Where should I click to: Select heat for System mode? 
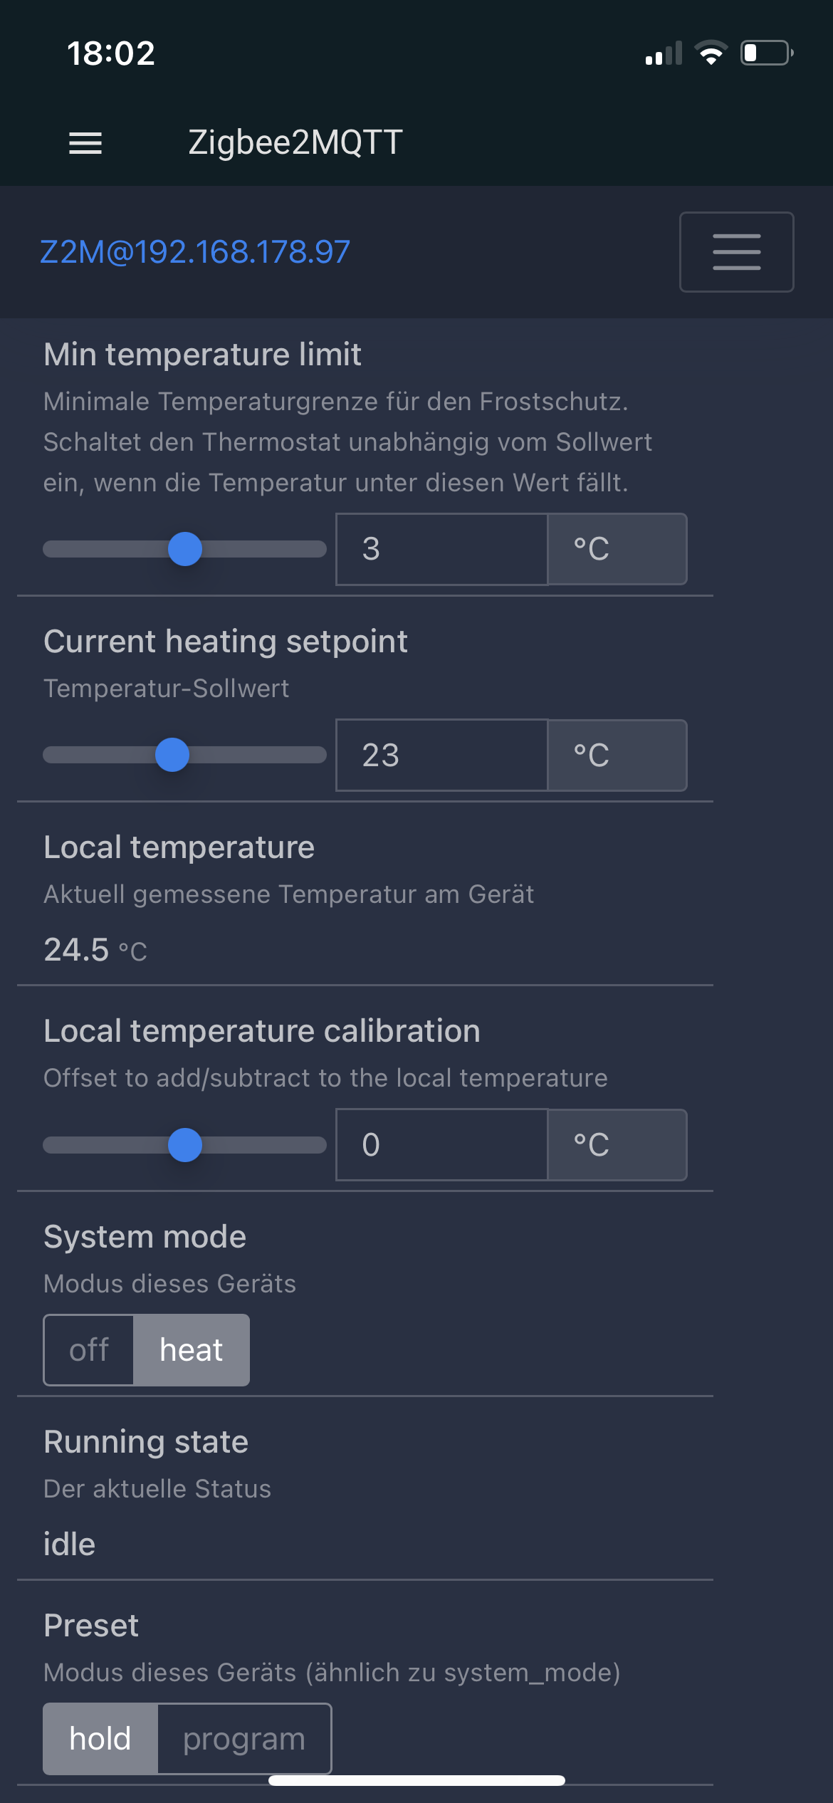click(x=191, y=1350)
